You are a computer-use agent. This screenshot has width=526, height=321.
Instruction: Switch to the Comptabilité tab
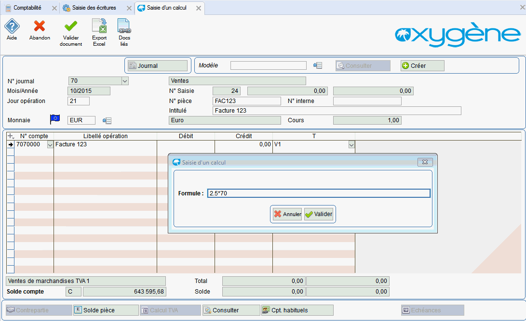[27, 8]
